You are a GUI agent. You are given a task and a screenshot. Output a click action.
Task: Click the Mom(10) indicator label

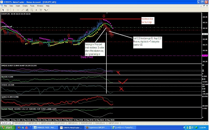(x=7, y=77)
